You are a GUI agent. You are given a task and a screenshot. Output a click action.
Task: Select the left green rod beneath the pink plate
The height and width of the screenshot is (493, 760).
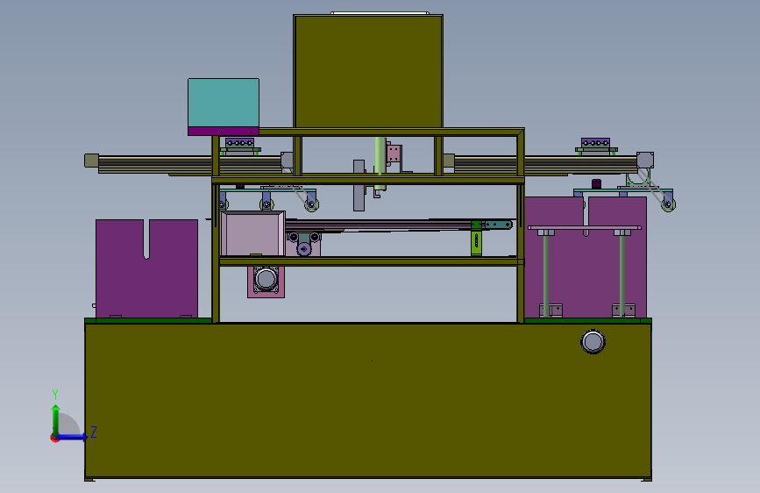pyautogui.click(x=546, y=275)
